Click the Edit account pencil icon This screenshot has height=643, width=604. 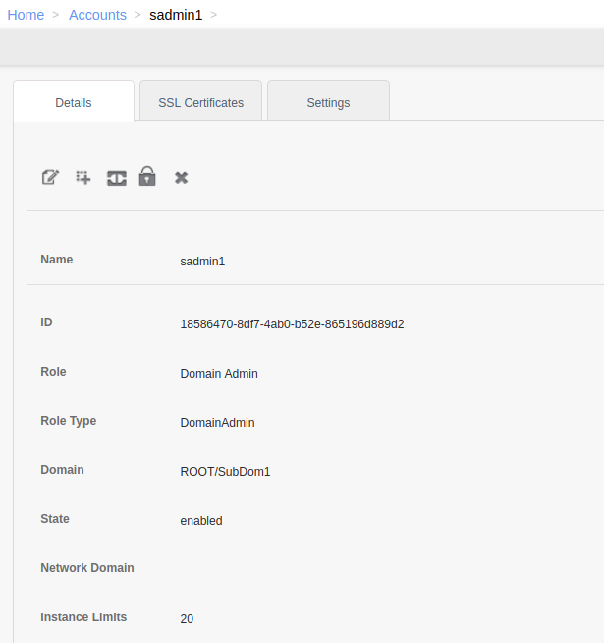tap(50, 178)
